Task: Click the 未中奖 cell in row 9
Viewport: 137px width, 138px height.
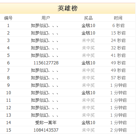Action: [88, 85]
